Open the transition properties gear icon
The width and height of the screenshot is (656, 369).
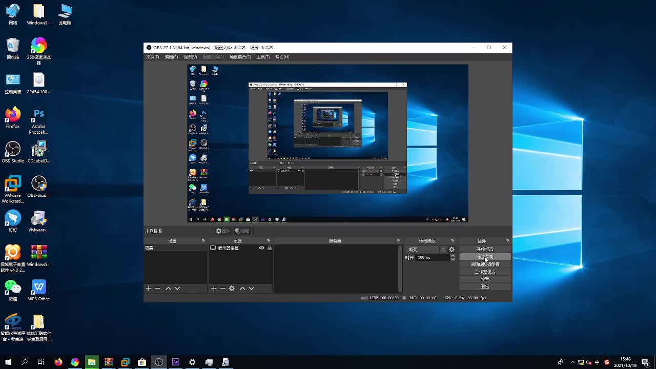pyautogui.click(x=450, y=249)
